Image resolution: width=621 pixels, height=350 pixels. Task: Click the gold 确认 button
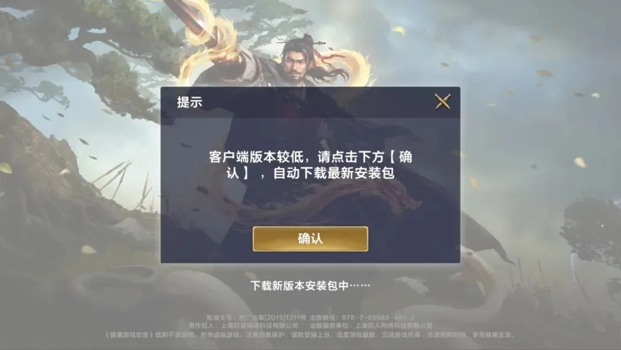click(x=310, y=239)
